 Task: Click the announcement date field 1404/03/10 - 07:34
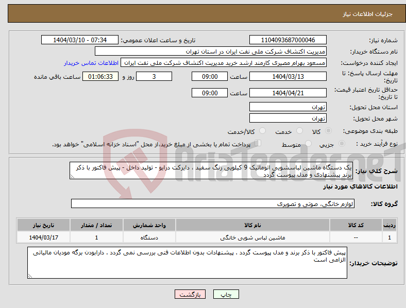point(80,40)
